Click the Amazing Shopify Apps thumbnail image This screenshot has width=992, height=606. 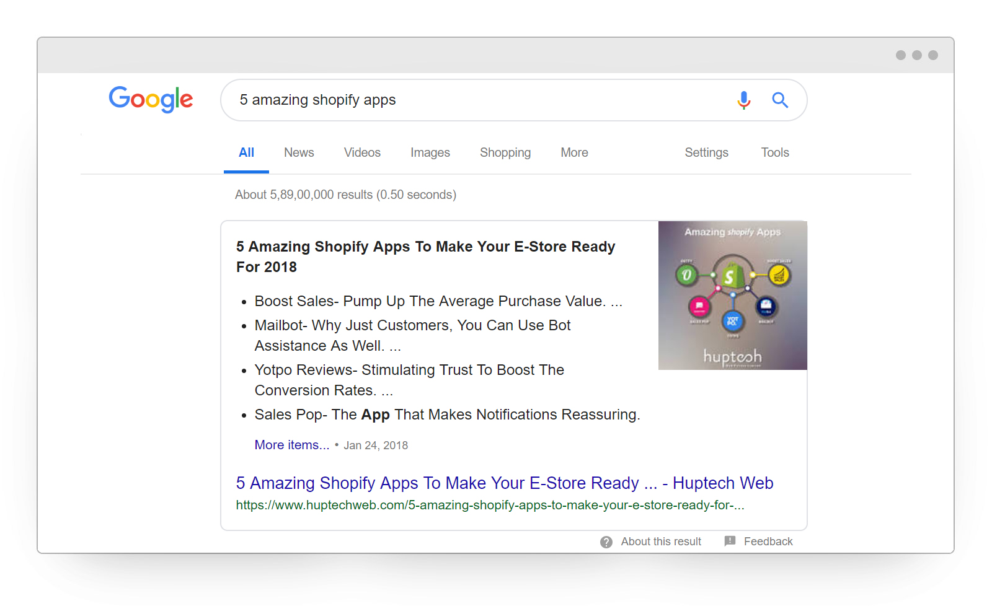(x=732, y=296)
